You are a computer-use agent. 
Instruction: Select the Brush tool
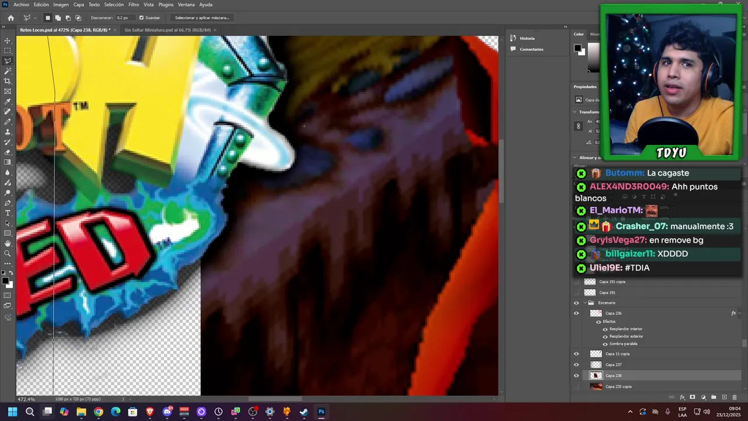click(x=8, y=122)
